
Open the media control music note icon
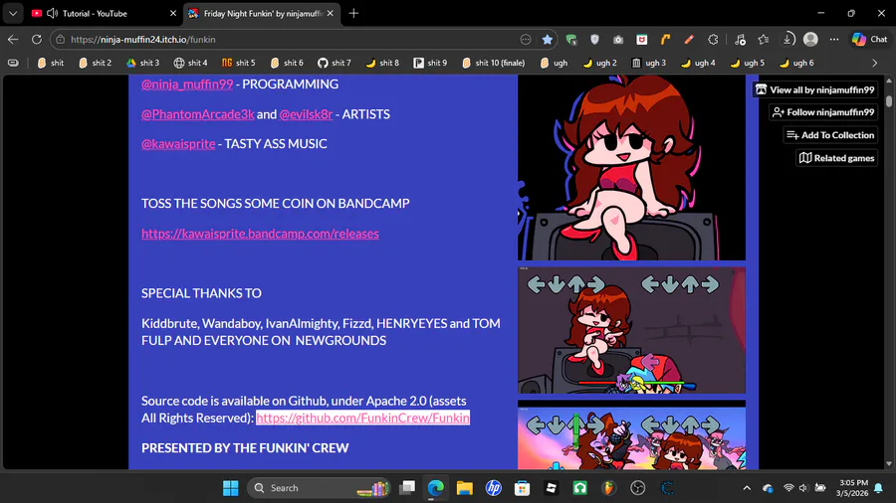(x=740, y=40)
